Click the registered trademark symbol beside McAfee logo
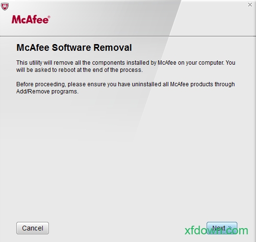Viewport: 256px width, 242px height. point(49,17)
